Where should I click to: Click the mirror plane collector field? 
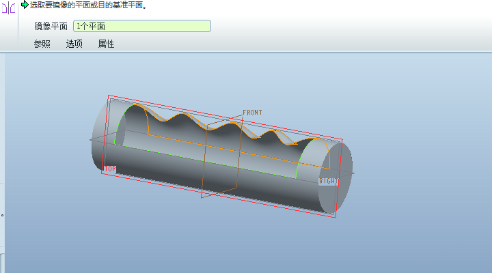[x=142, y=26]
